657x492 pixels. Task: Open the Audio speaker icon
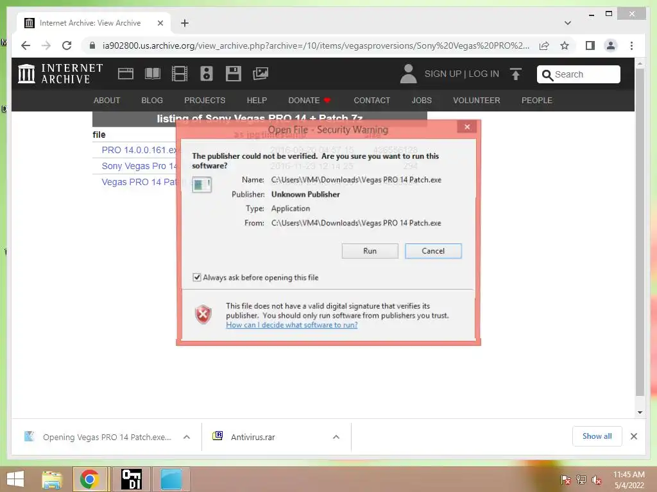tap(206, 74)
